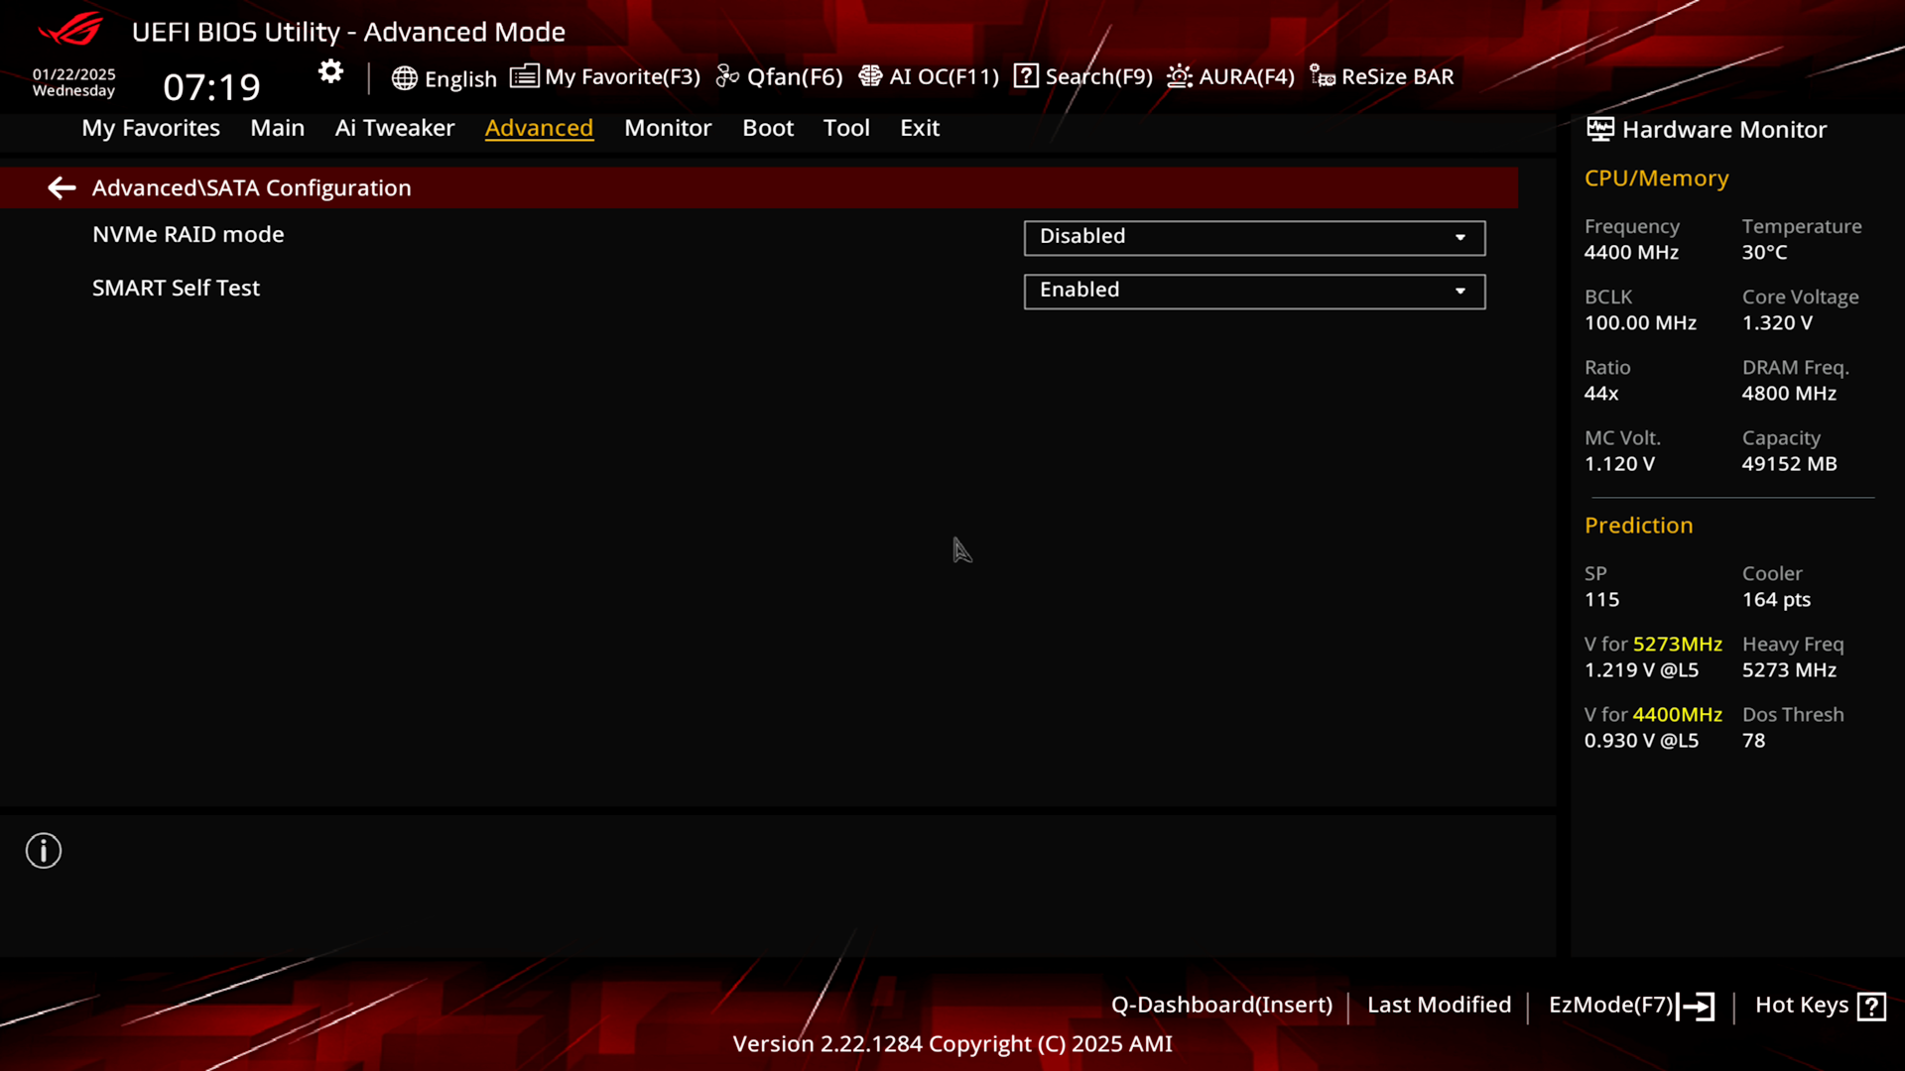Switch to Monitor tab
The height and width of the screenshot is (1071, 1905).
pyautogui.click(x=668, y=127)
